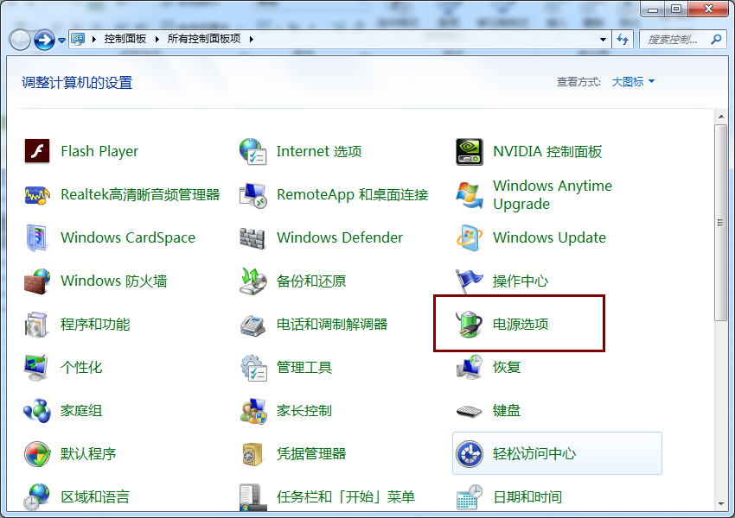Open the Windows Defender wall icon
Viewport: 735px width, 518px height.
coord(252,237)
